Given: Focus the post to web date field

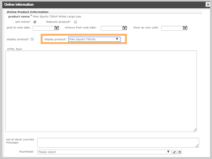Looking at the screenshot, I should pos(44,28).
